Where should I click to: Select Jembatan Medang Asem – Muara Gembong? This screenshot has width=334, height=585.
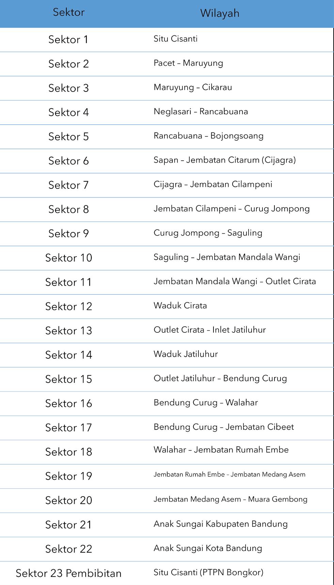tap(230, 499)
